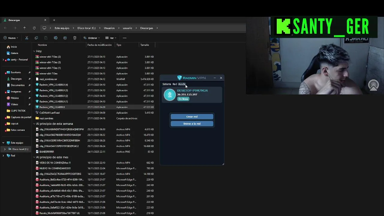Collapse Al principio de esta semana group

(34, 124)
